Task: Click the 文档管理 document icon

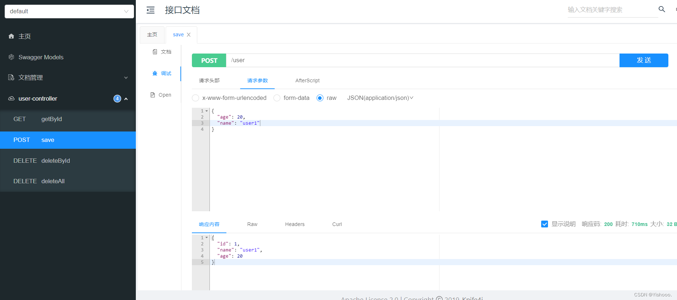Action: [x=11, y=78]
